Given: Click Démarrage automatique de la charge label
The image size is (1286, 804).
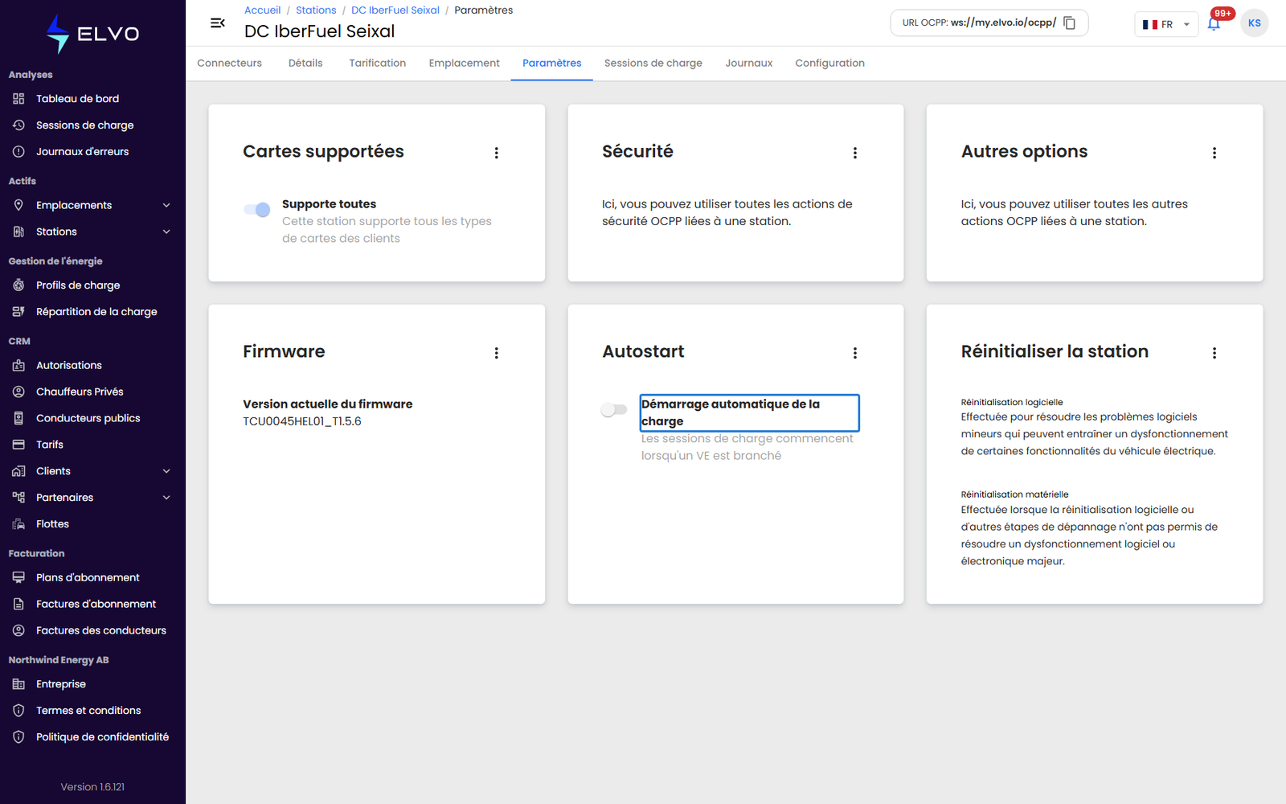Looking at the screenshot, I should [749, 412].
